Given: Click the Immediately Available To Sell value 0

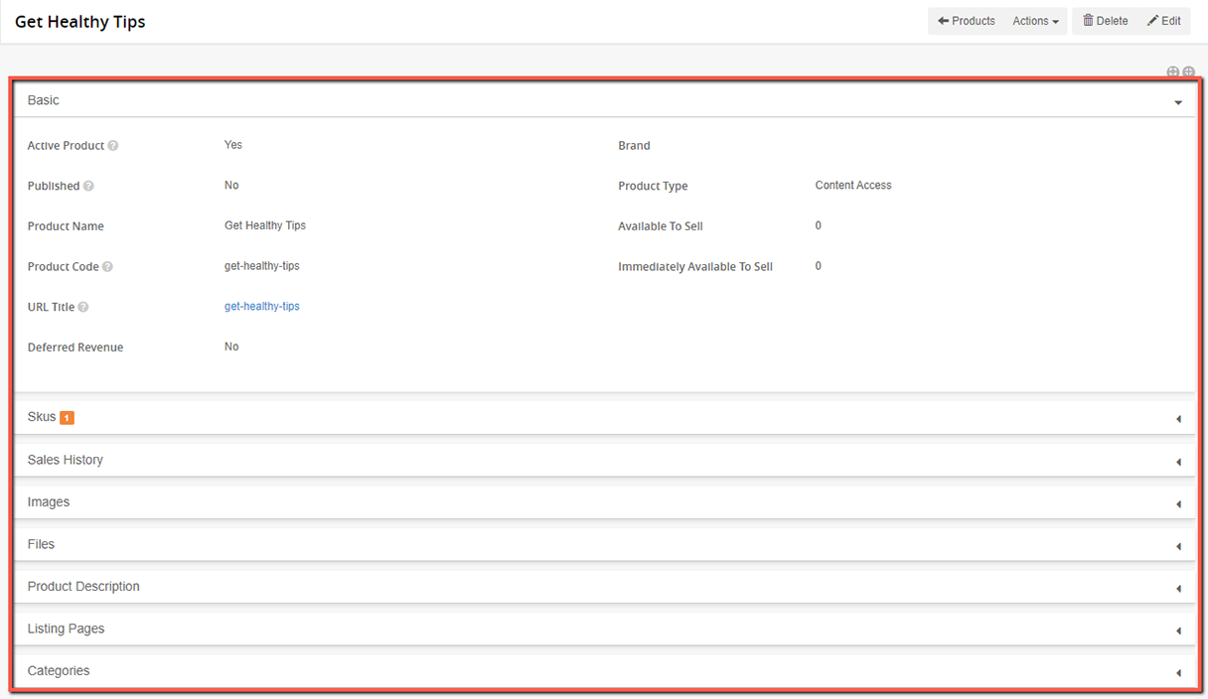Looking at the screenshot, I should [819, 266].
